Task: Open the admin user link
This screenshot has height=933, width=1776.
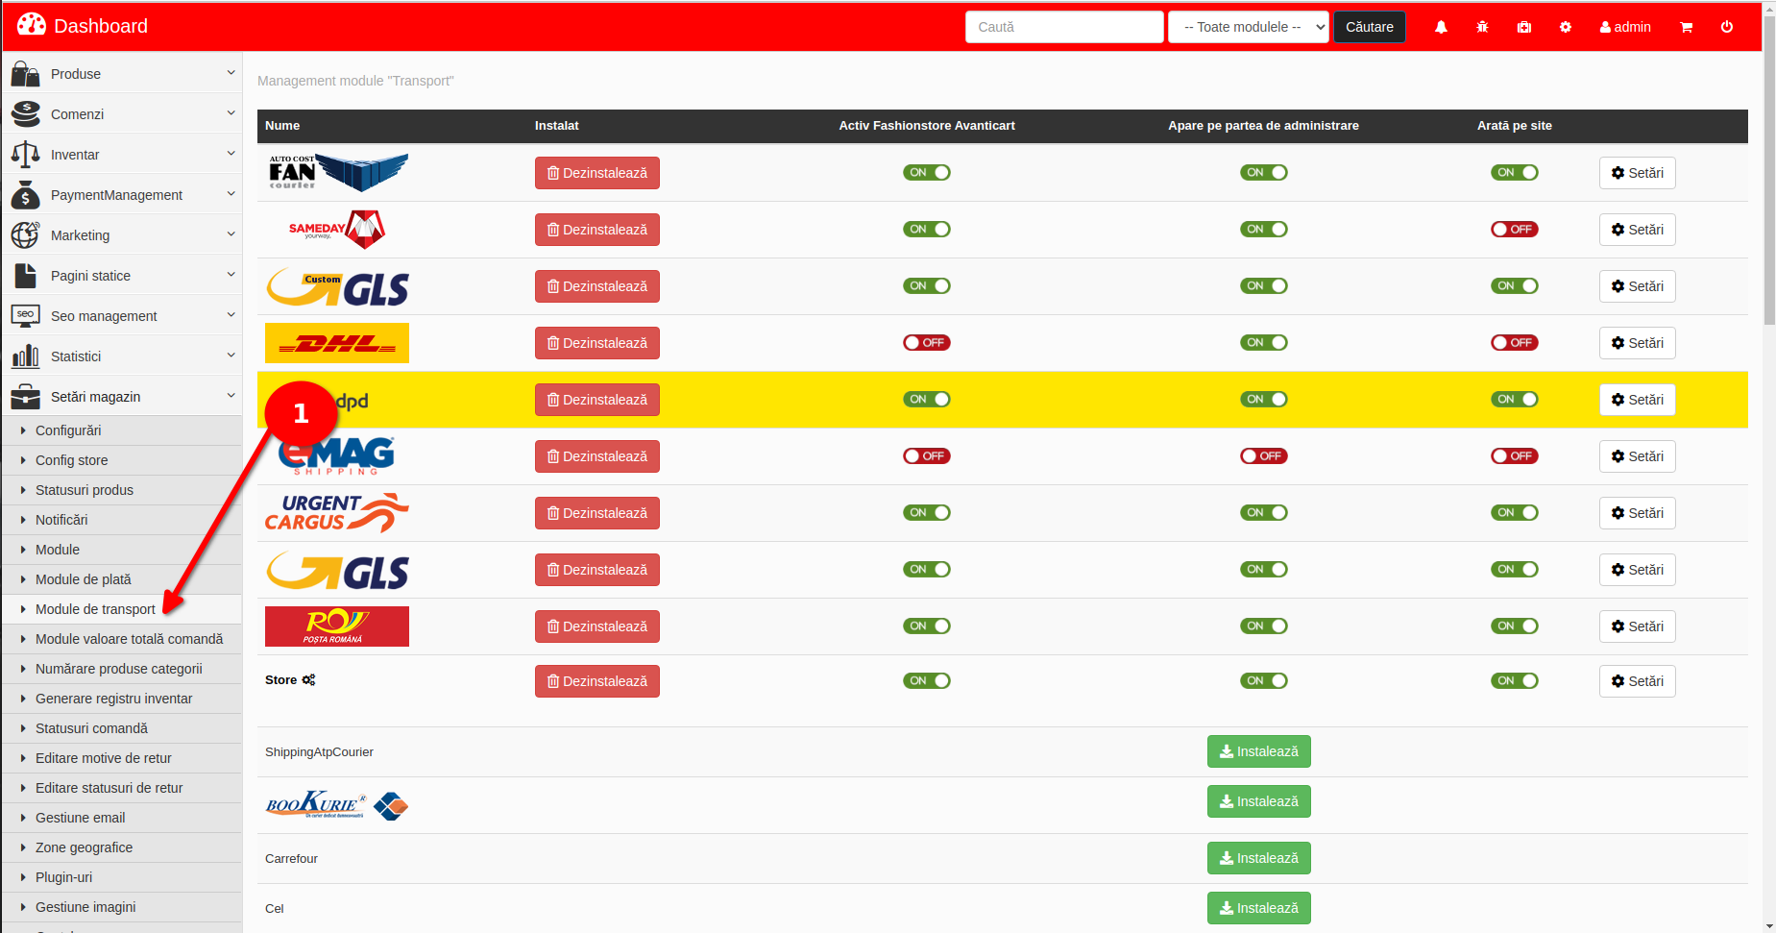Action: (1625, 27)
